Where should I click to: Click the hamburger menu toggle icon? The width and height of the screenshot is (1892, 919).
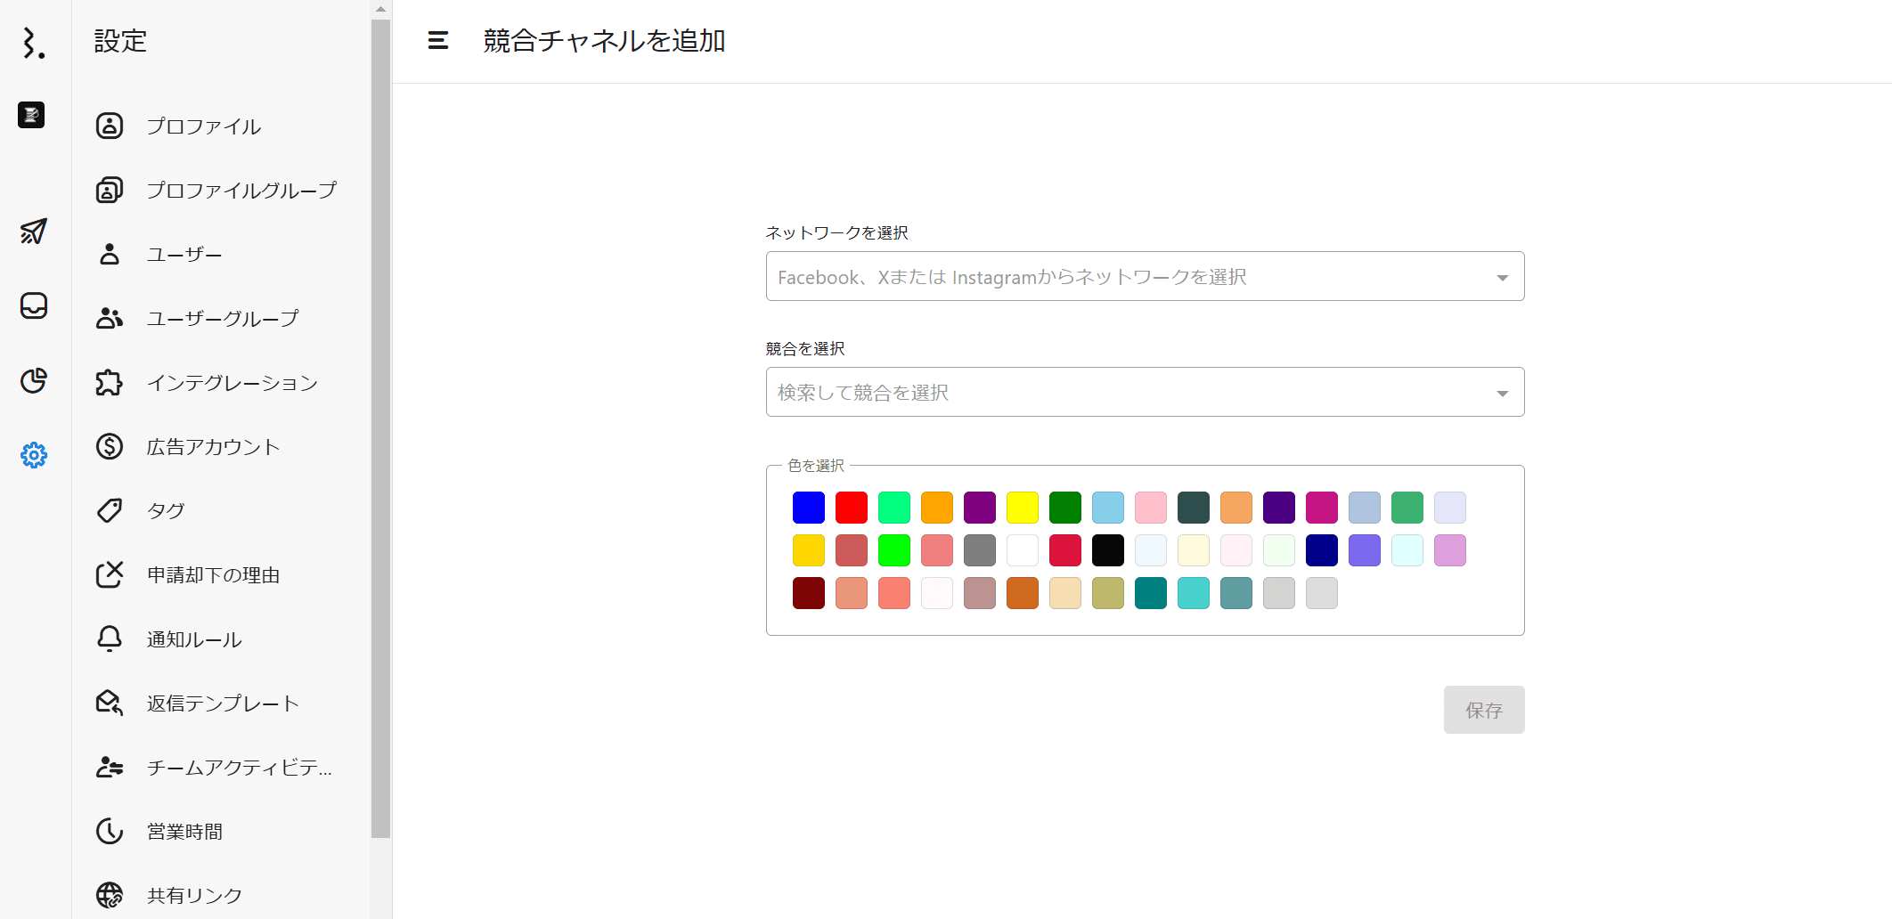[437, 41]
